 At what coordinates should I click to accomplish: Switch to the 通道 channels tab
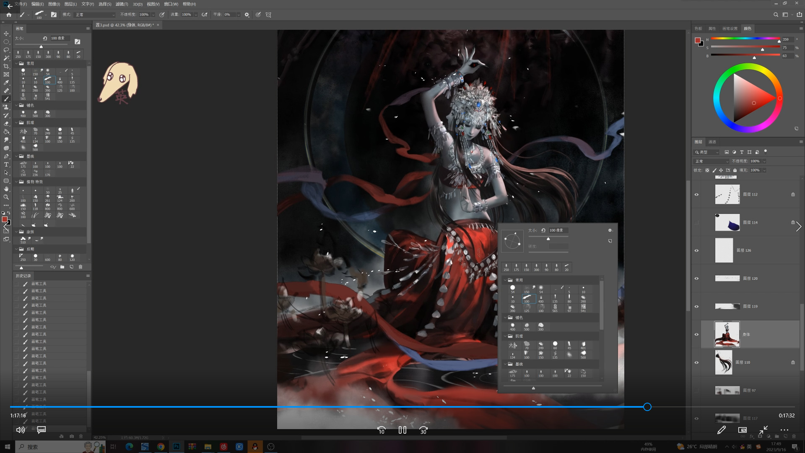click(x=712, y=142)
